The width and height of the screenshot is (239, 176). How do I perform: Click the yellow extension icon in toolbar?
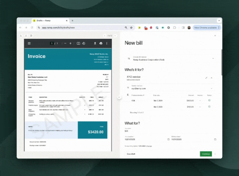[139, 27]
